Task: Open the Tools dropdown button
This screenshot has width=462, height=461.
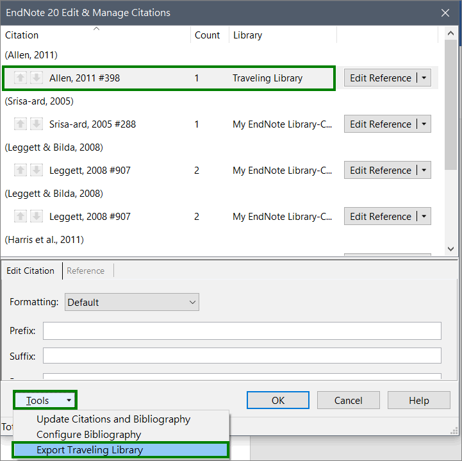Action: tap(45, 400)
